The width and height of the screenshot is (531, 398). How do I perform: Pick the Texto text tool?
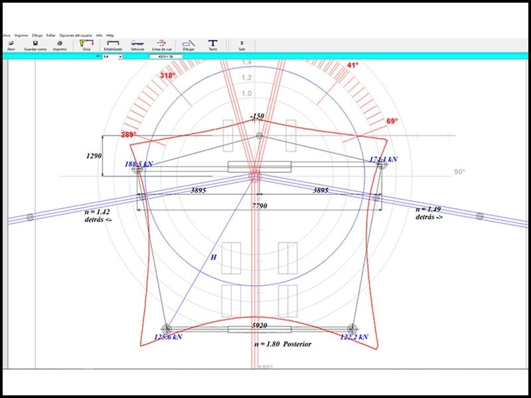[212, 44]
